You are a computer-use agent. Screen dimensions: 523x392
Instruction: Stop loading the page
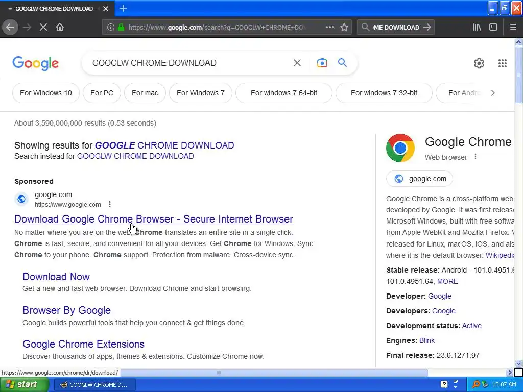pyautogui.click(x=43, y=27)
